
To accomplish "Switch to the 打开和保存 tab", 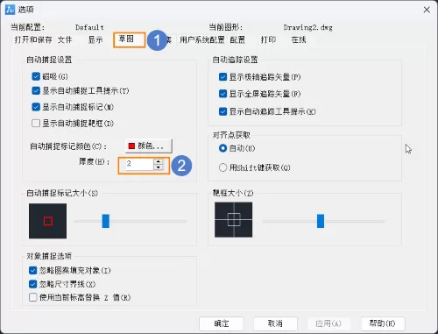I will [33, 39].
